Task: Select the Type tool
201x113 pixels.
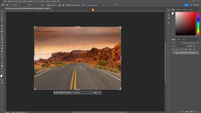Action: (2, 57)
